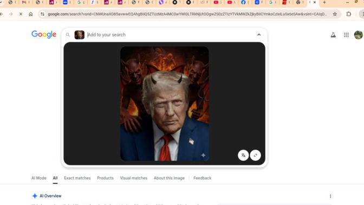Open the Exact matches tab

tap(77, 178)
